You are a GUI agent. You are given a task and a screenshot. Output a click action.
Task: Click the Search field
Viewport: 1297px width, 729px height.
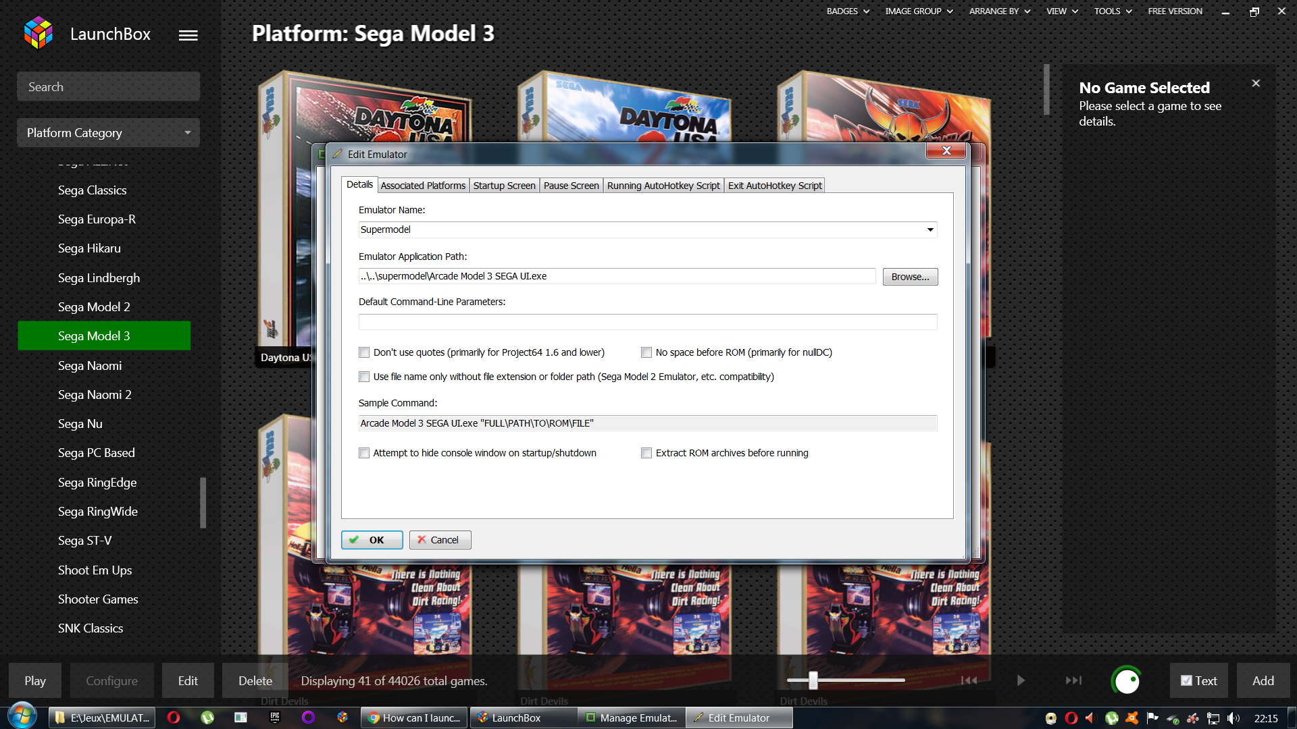pyautogui.click(x=108, y=86)
